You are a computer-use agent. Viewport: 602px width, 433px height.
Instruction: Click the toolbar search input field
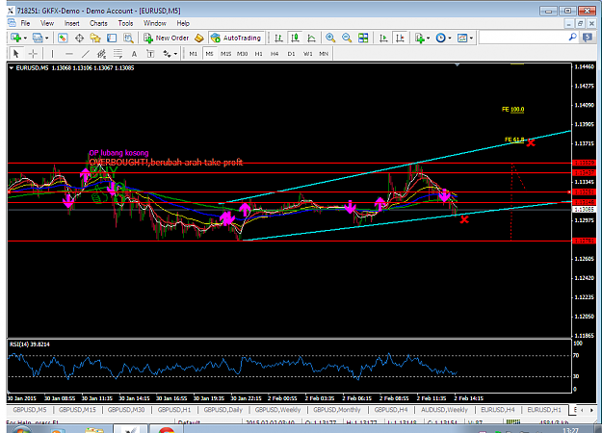coord(523,38)
